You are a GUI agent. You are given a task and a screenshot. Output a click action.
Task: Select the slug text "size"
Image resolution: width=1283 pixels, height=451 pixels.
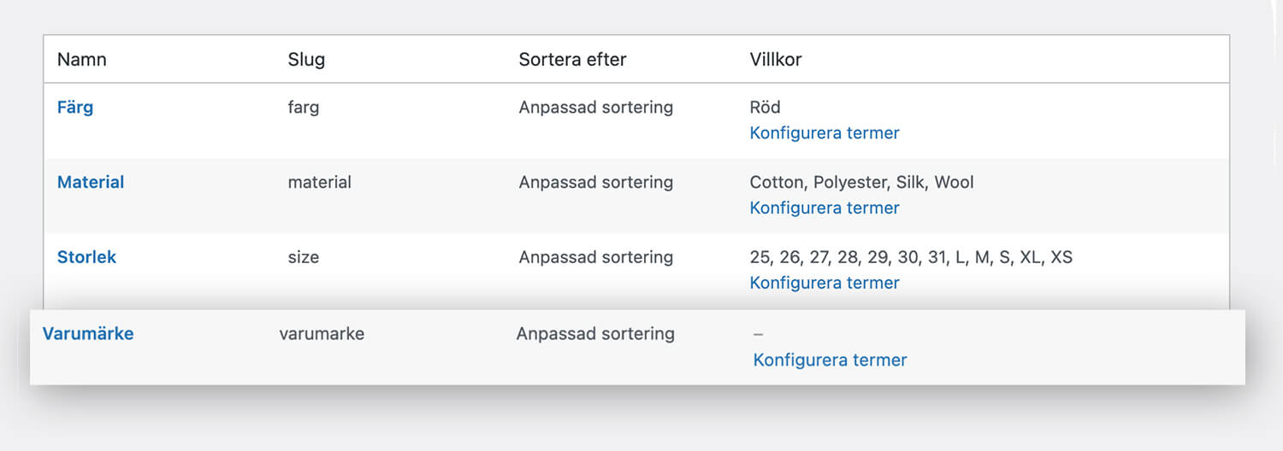click(x=304, y=257)
